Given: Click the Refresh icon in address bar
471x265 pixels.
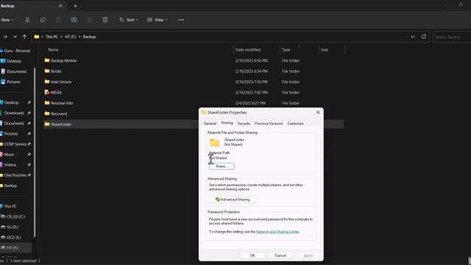Looking at the screenshot, I should (x=424, y=37).
